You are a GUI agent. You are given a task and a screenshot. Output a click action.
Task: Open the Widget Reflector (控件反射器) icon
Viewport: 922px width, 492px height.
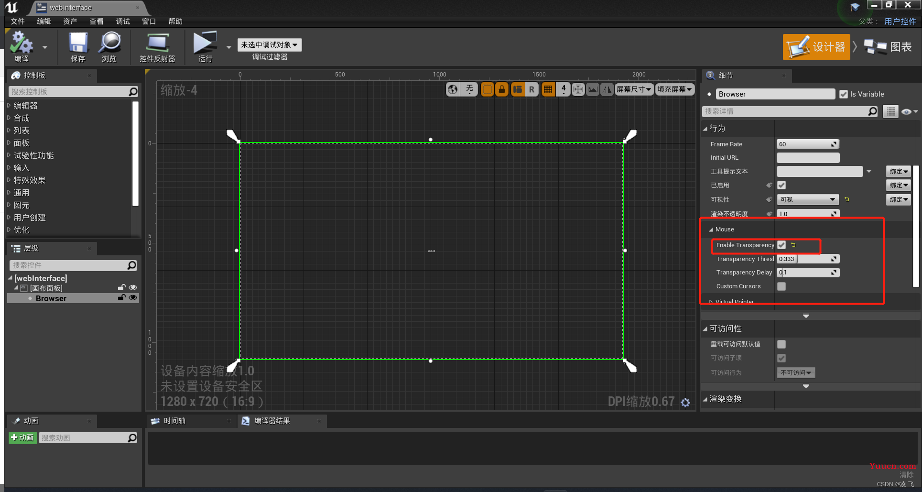pyautogui.click(x=157, y=43)
